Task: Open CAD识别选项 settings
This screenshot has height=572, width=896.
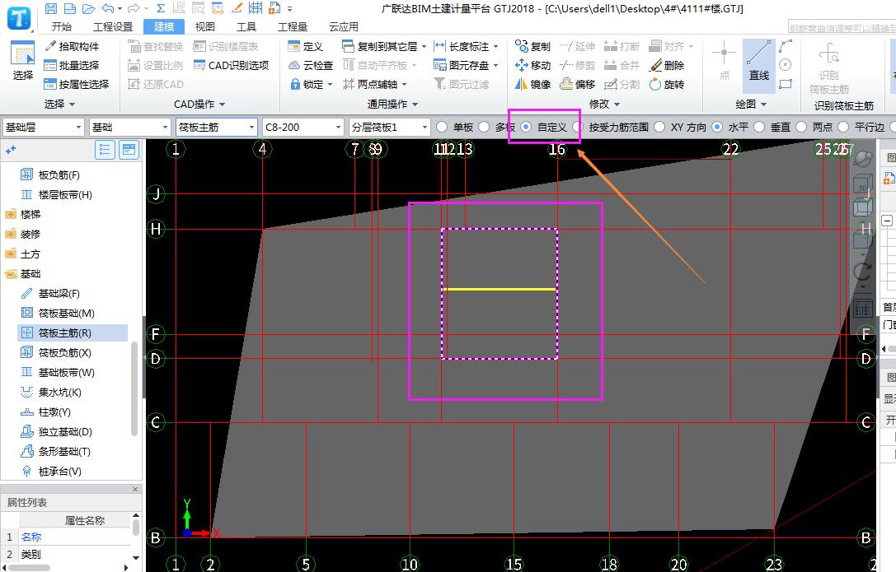Action: click(x=232, y=65)
